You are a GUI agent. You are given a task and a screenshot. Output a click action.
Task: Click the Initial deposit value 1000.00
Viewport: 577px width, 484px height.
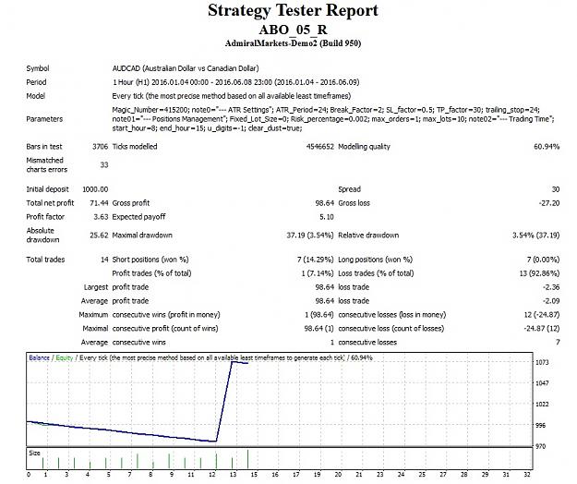click(x=95, y=189)
